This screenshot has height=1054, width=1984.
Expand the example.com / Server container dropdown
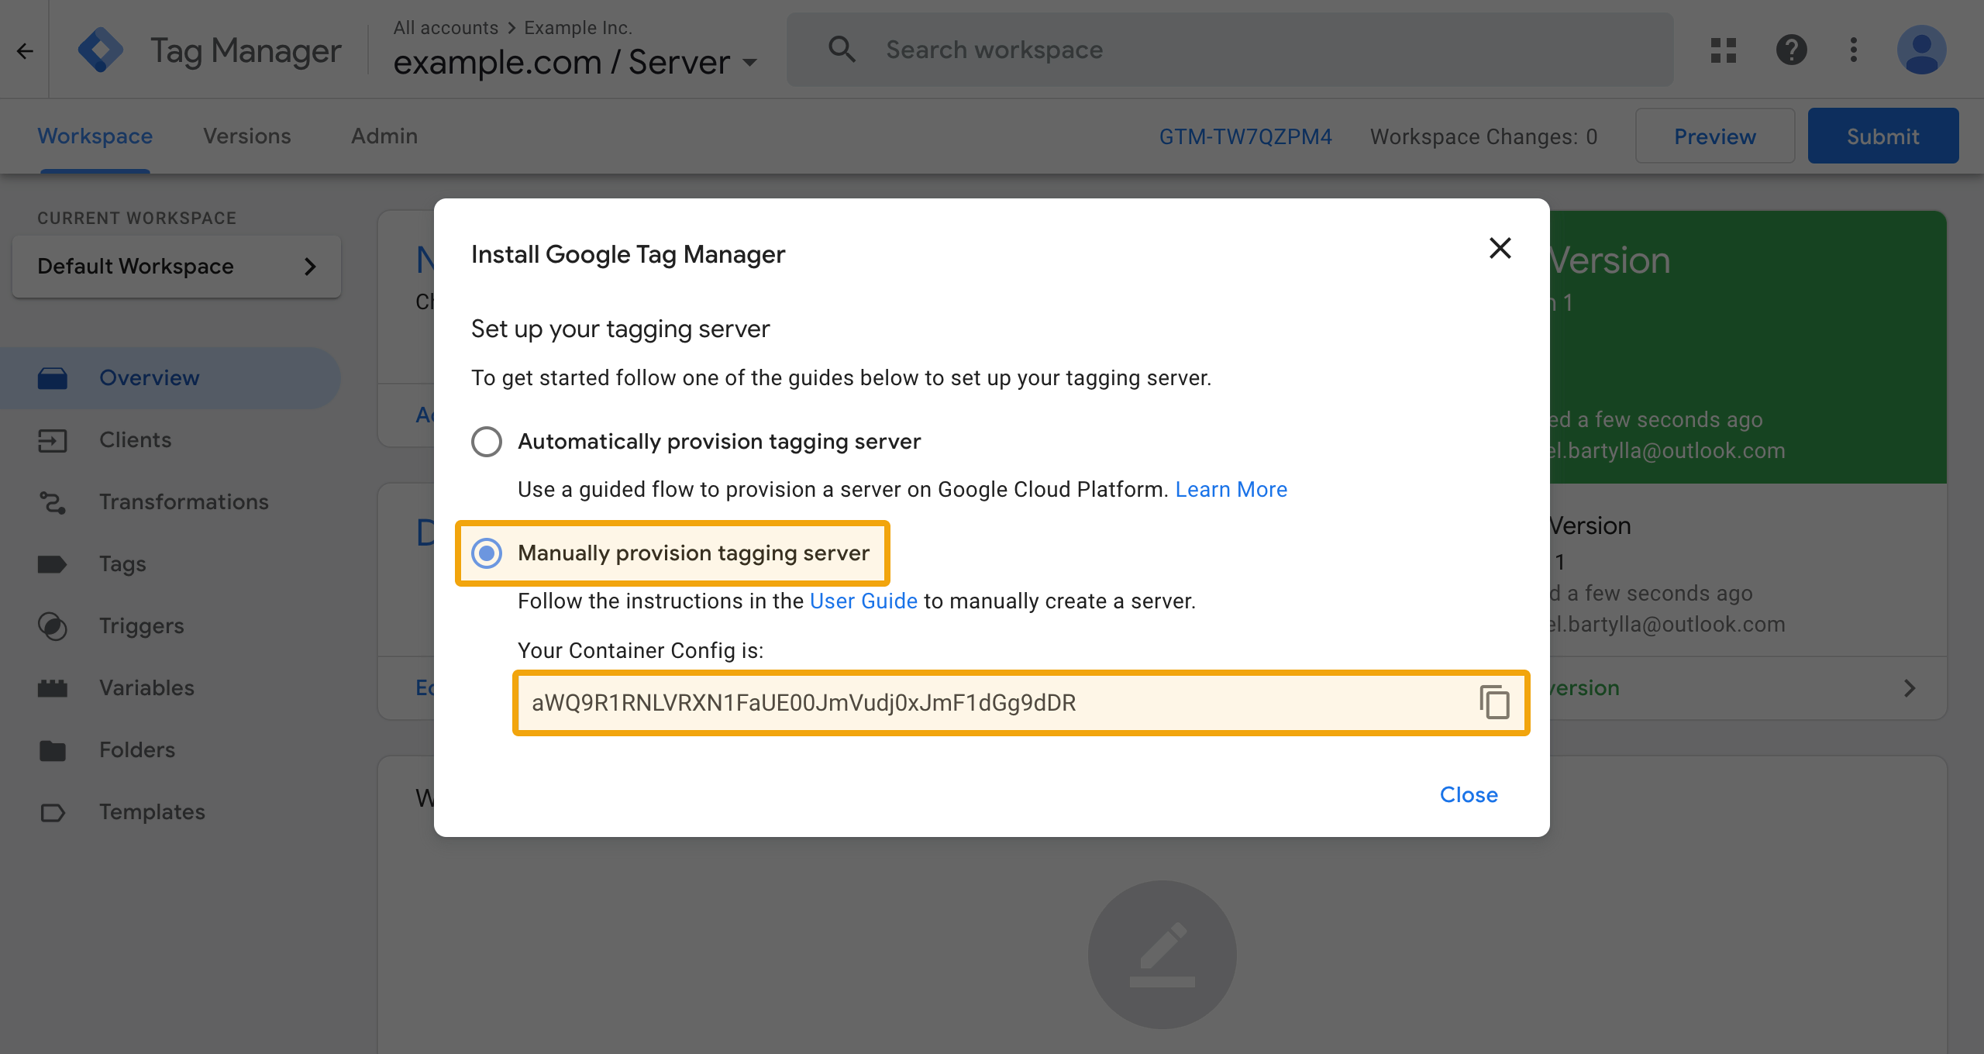pyautogui.click(x=575, y=62)
